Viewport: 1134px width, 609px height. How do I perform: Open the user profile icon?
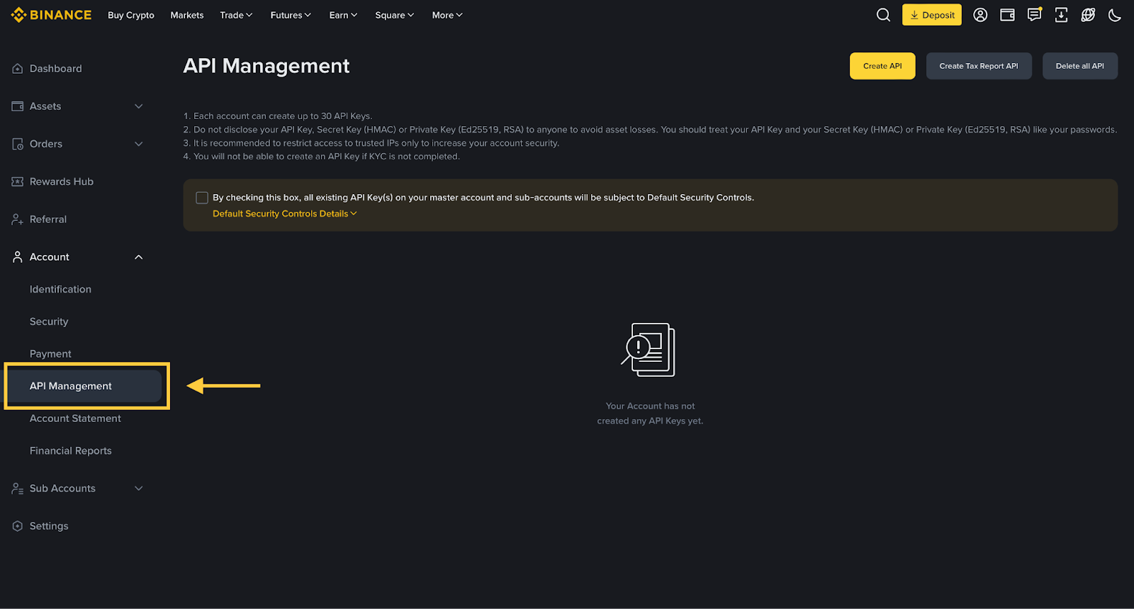[x=980, y=15]
